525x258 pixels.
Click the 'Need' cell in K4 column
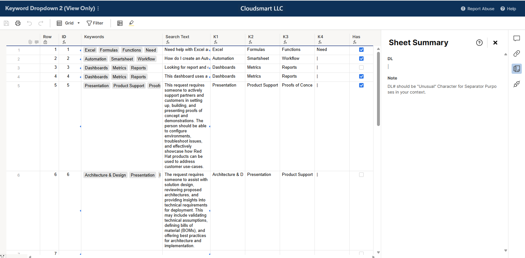[x=332, y=50]
